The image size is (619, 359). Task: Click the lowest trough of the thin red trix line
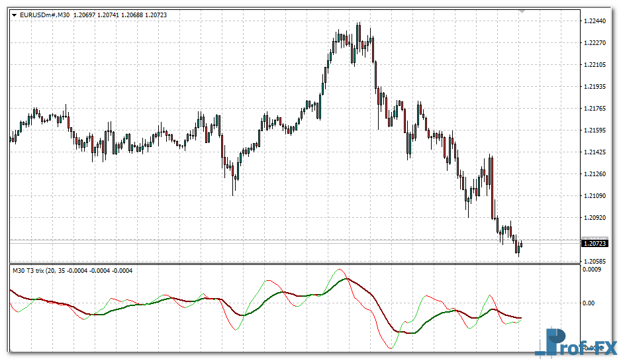coord(388,348)
